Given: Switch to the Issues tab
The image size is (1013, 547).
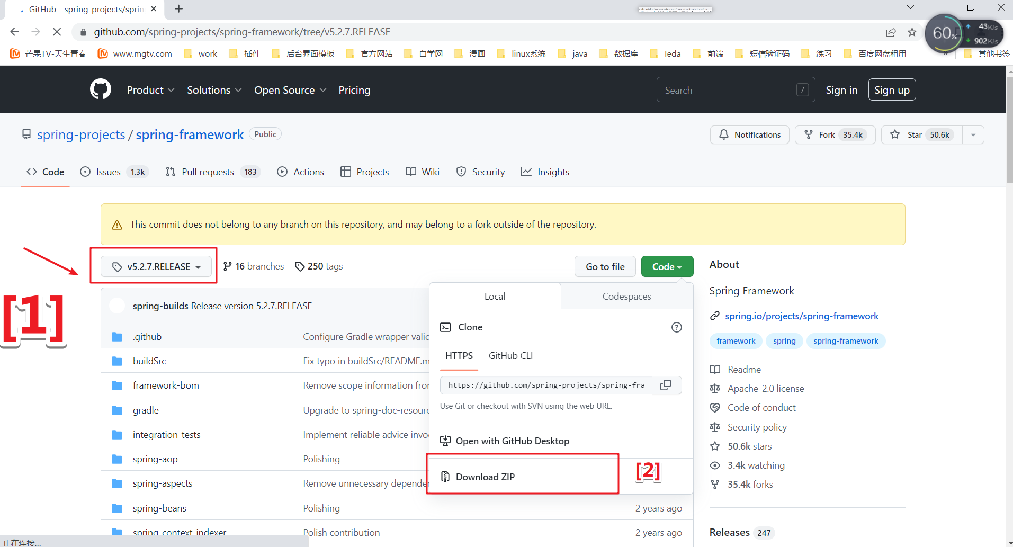Looking at the screenshot, I should [114, 172].
